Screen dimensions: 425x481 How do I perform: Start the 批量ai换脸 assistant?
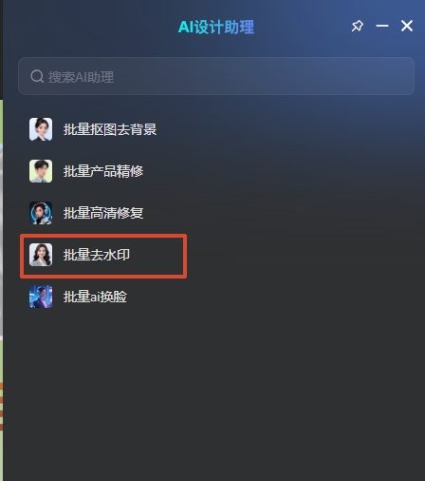[x=95, y=297]
